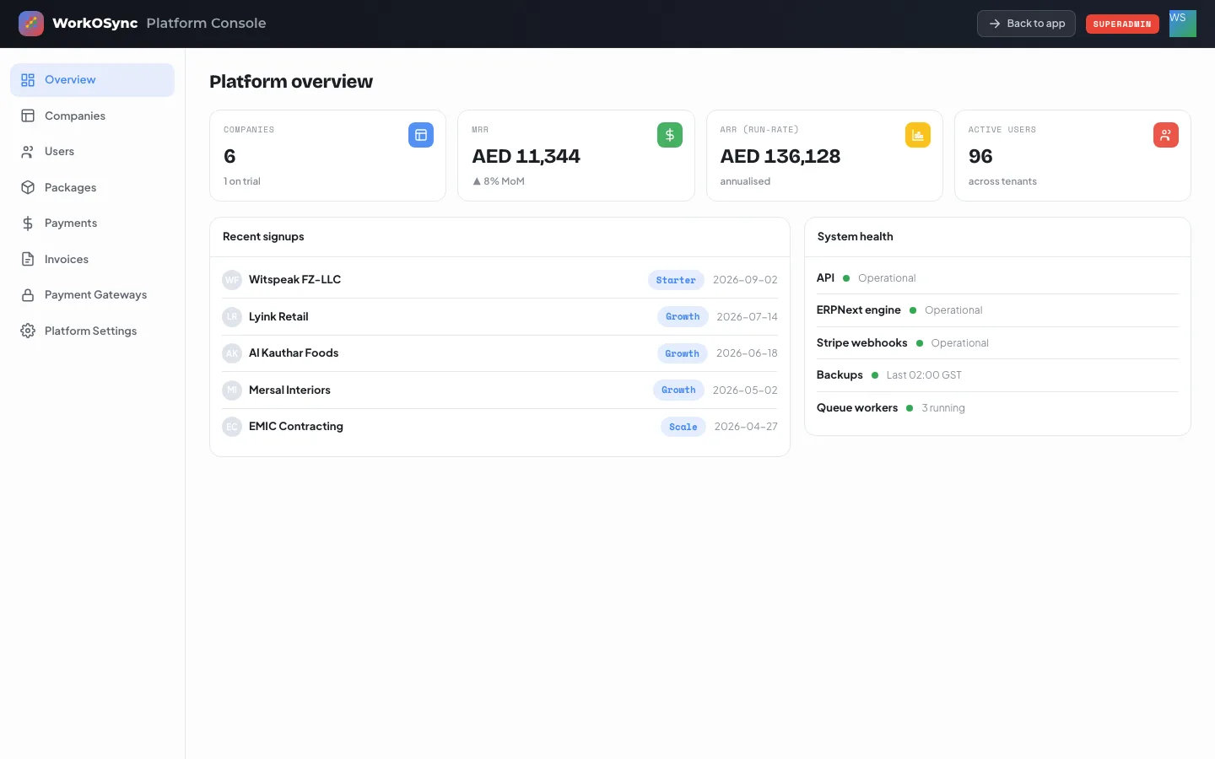
Task: Click the Platform Settings gear icon
Action: click(28, 331)
